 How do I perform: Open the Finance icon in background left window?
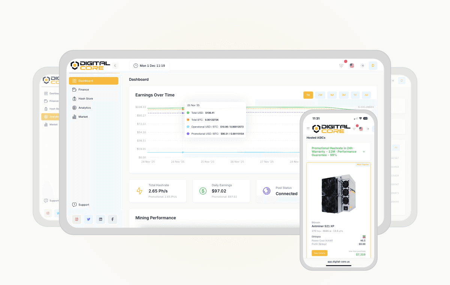pos(46,101)
